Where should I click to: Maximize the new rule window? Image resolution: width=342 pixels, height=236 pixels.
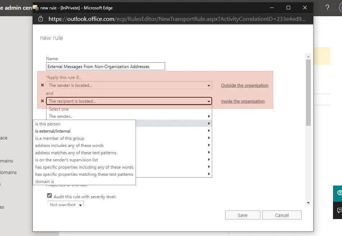(x=288, y=8)
